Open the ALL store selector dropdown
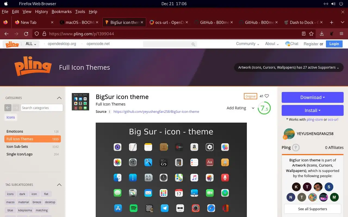 [x=31, y=44]
